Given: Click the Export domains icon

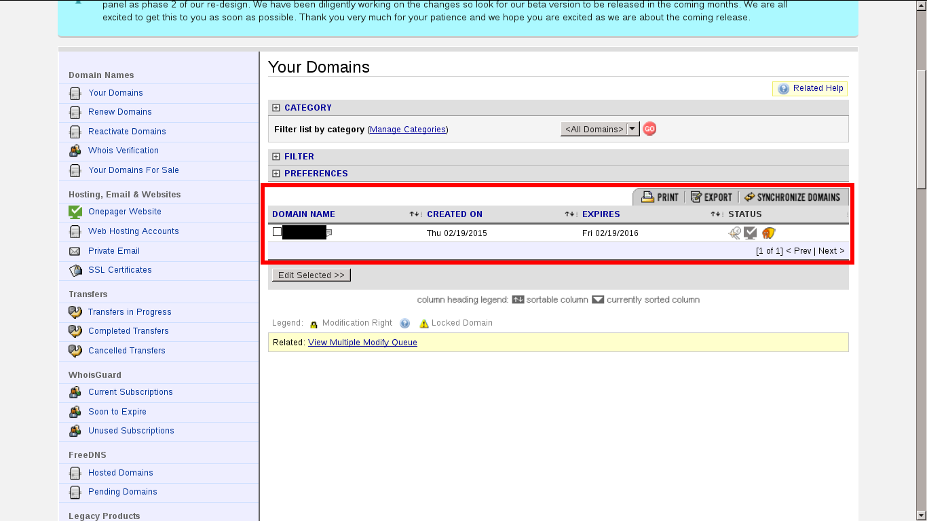Looking at the screenshot, I should pos(696,197).
